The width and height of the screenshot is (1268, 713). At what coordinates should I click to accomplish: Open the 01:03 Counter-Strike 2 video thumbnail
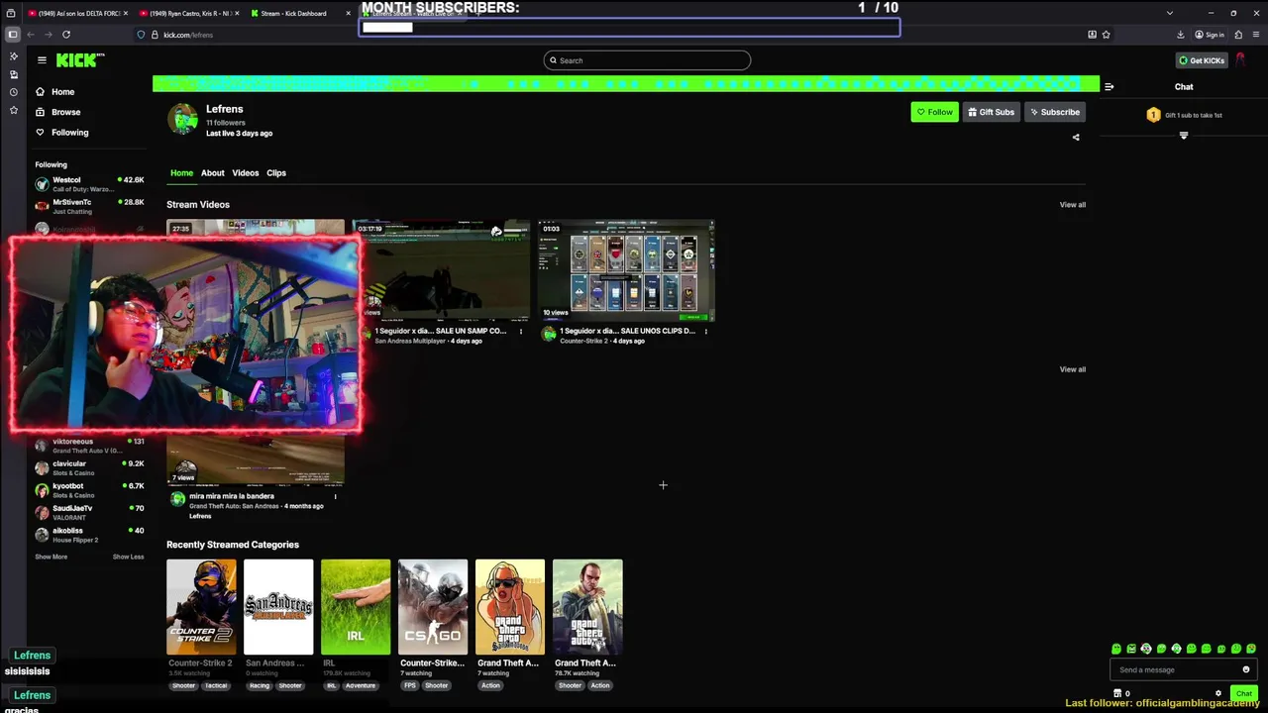click(x=626, y=270)
